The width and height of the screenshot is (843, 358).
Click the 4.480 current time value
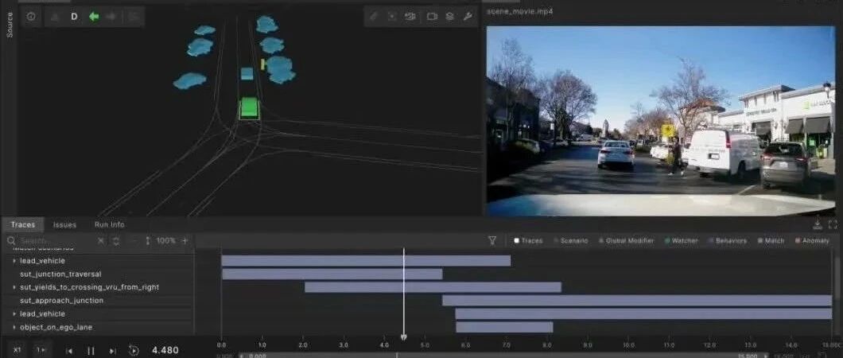(x=165, y=351)
